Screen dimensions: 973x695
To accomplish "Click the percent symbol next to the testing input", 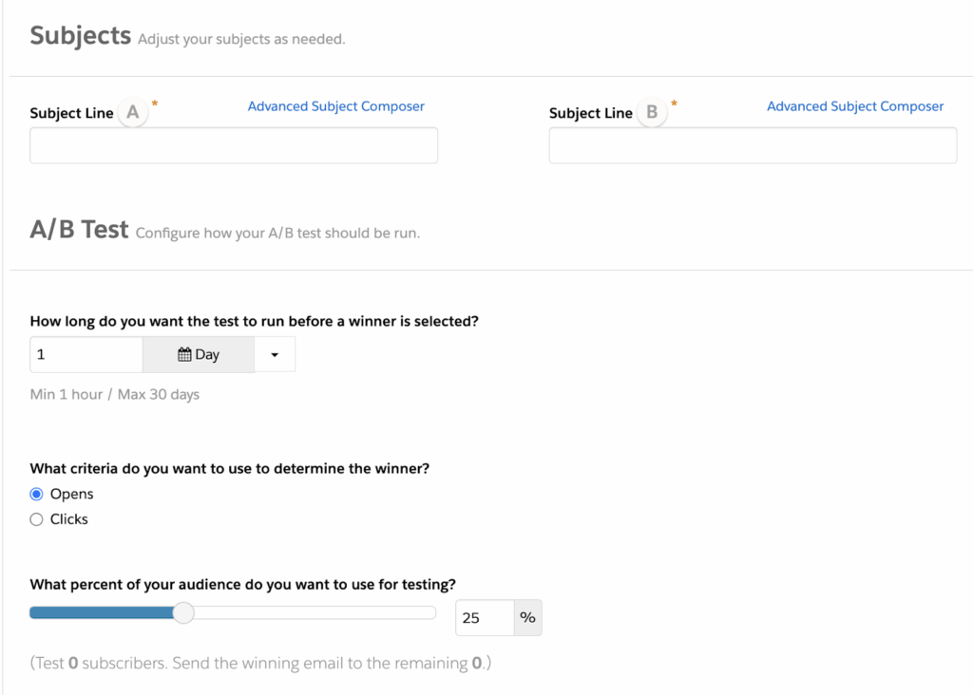I will (527, 617).
